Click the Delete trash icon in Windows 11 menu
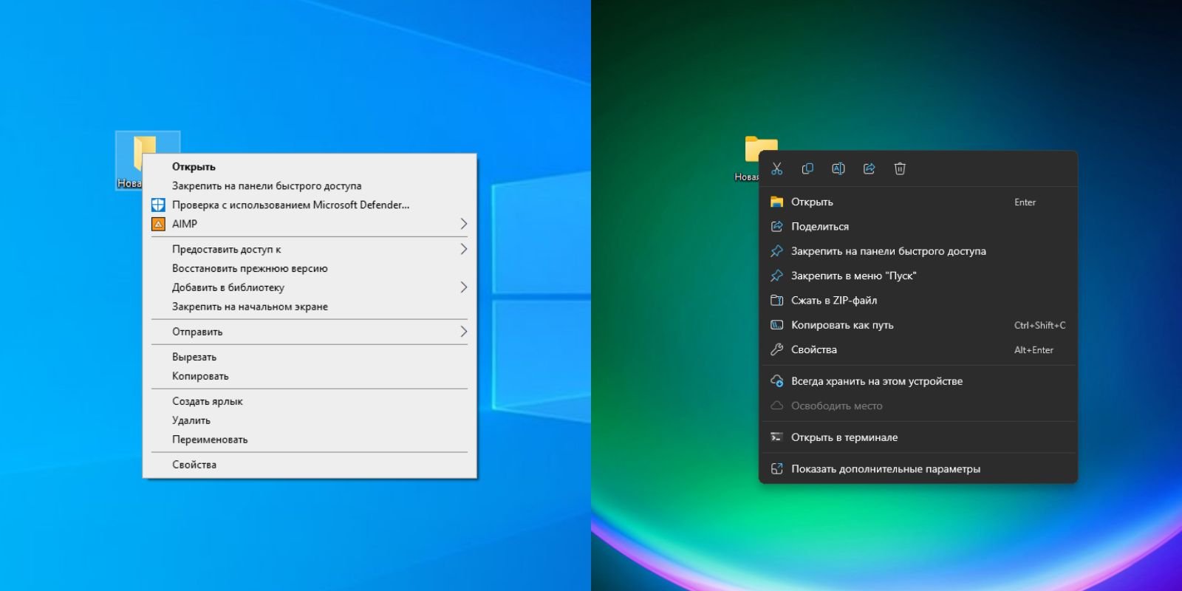 tap(900, 168)
